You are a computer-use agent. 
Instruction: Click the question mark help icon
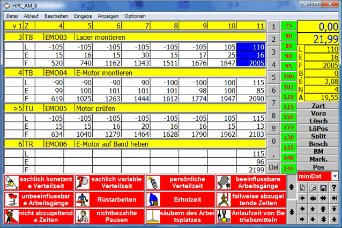pyautogui.click(x=334, y=188)
